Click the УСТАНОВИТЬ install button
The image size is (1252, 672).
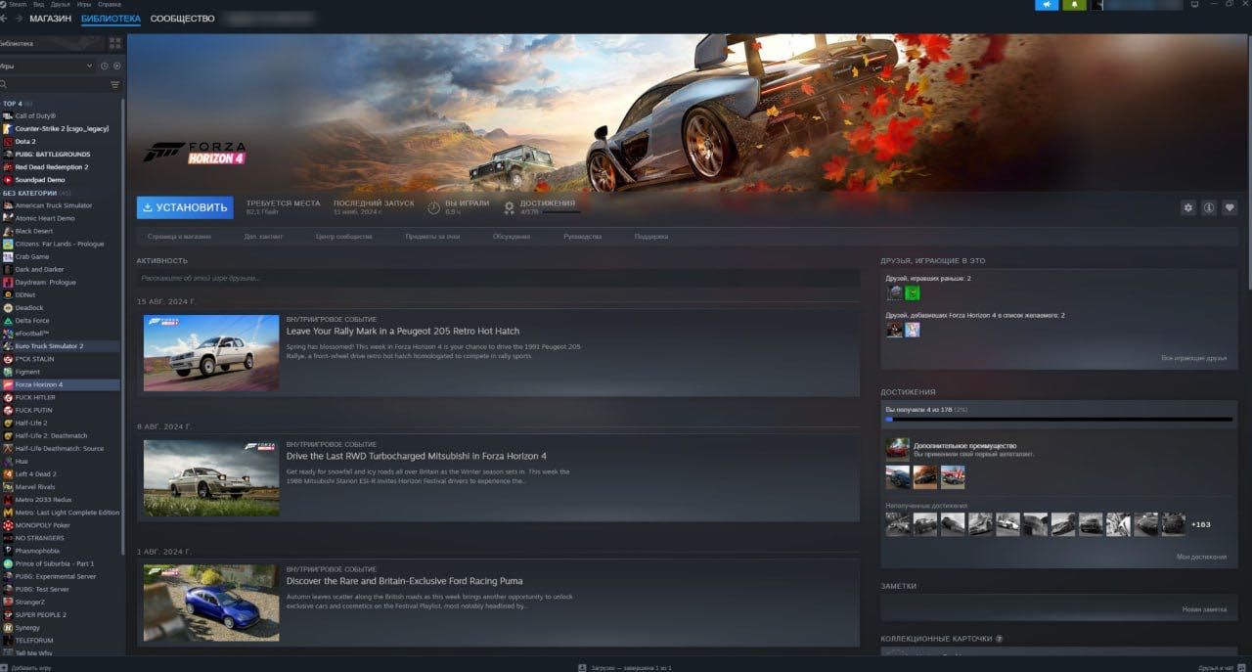coord(185,207)
